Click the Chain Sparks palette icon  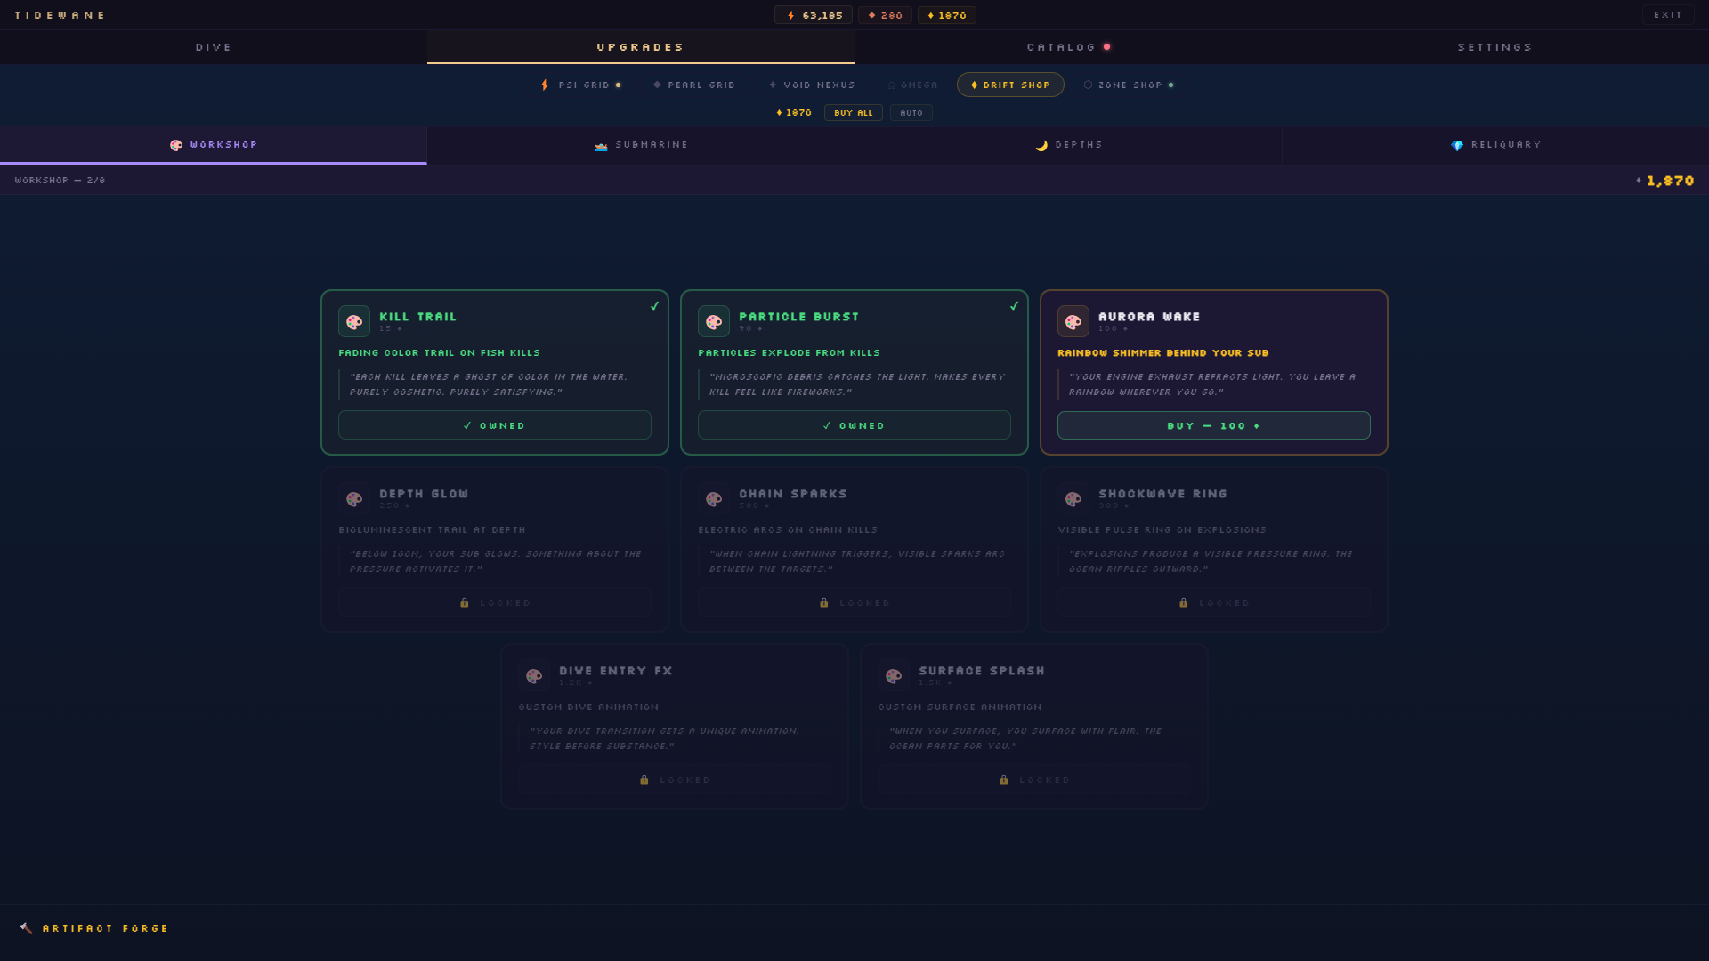click(x=714, y=498)
